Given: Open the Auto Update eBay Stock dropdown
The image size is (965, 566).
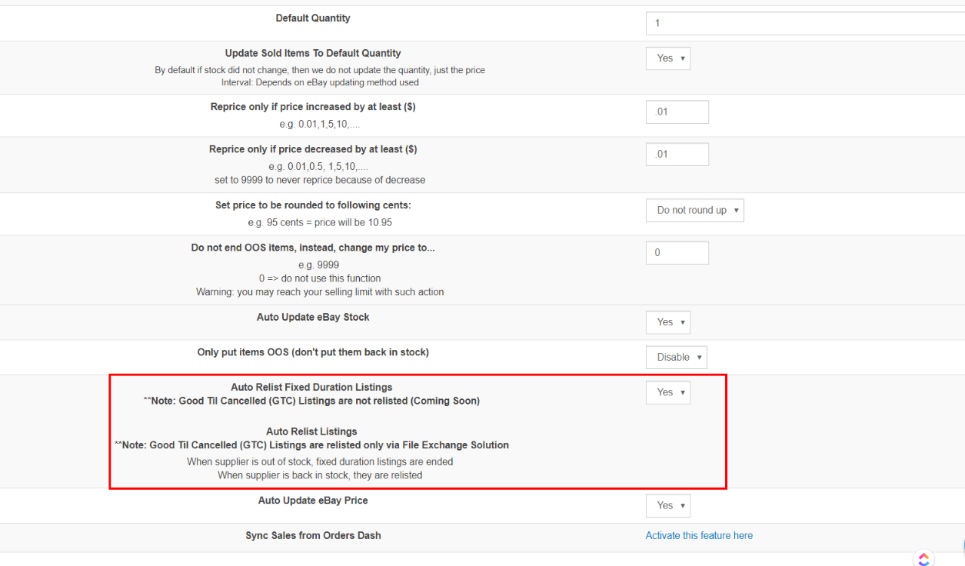Looking at the screenshot, I should [668, 322].
